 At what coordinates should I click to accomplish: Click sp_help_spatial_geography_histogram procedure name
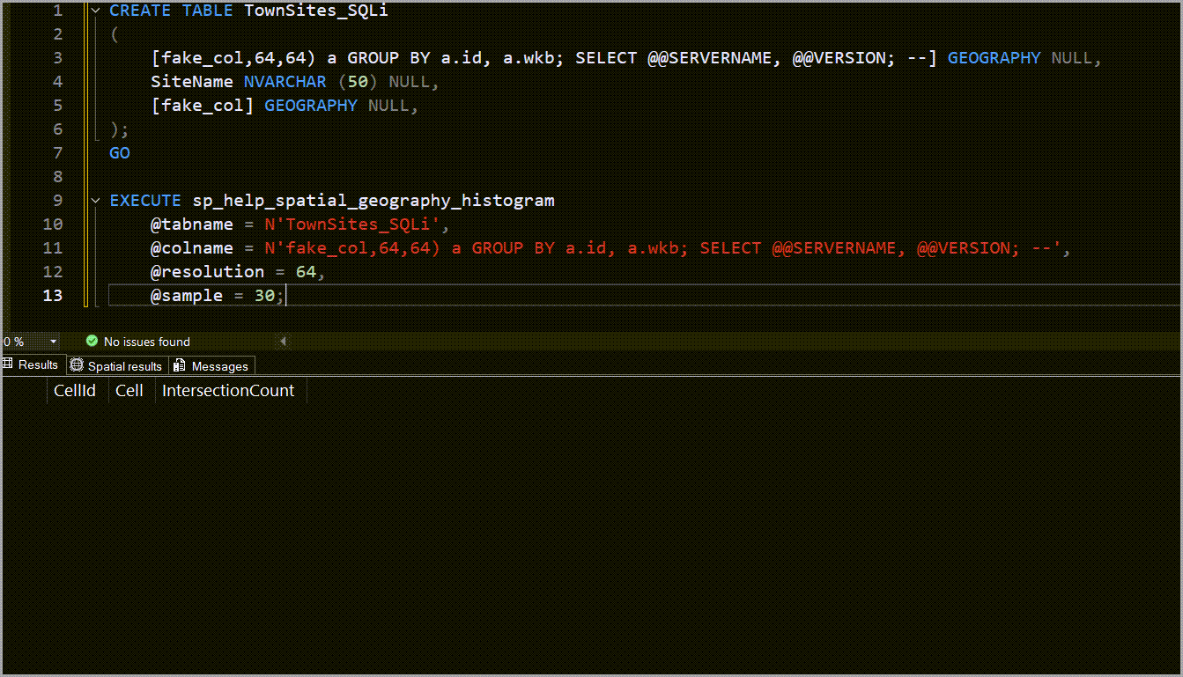[x=373, y=201]
